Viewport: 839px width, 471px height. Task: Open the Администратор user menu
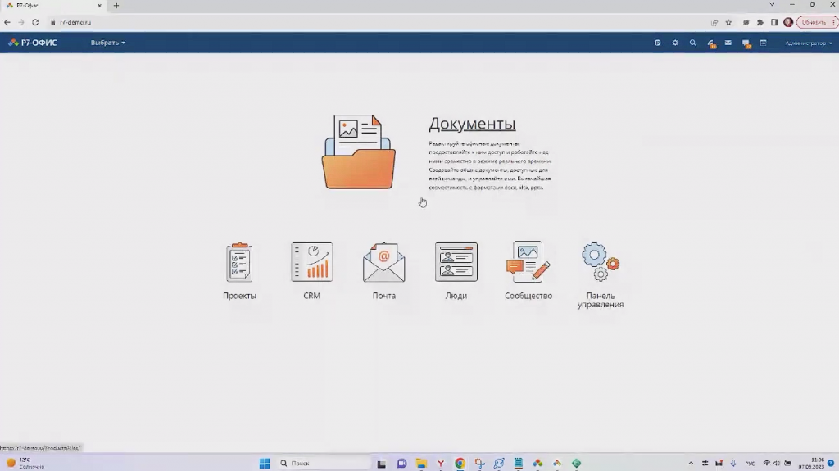pyautogui.click(x=808, y=43)
